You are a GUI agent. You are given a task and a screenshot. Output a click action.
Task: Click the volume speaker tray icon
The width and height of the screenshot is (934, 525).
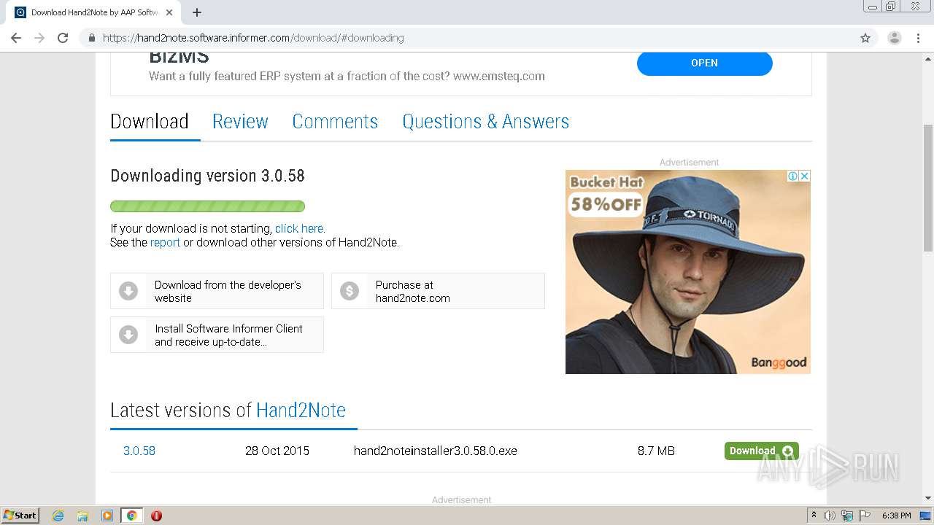[830, 516]
